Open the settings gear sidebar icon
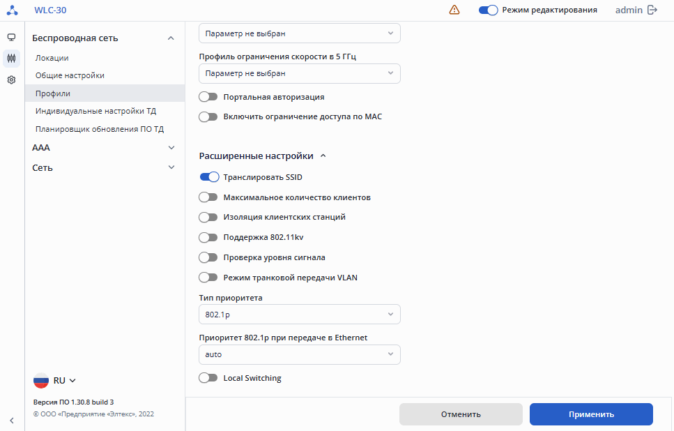This screenshot has width=674, height=431. click(11, 80)
